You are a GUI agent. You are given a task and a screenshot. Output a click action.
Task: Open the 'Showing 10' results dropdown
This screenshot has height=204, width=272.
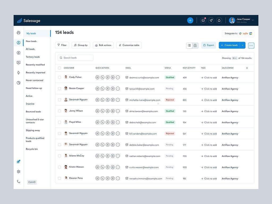click(x=234, y=58)
